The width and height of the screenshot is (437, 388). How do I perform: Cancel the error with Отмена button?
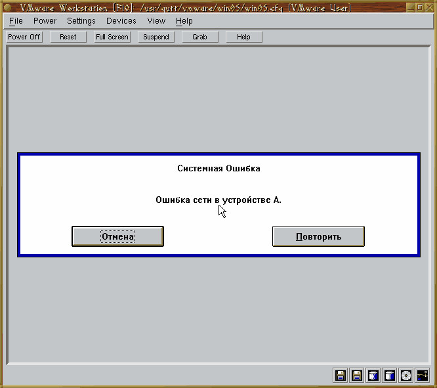117,236
